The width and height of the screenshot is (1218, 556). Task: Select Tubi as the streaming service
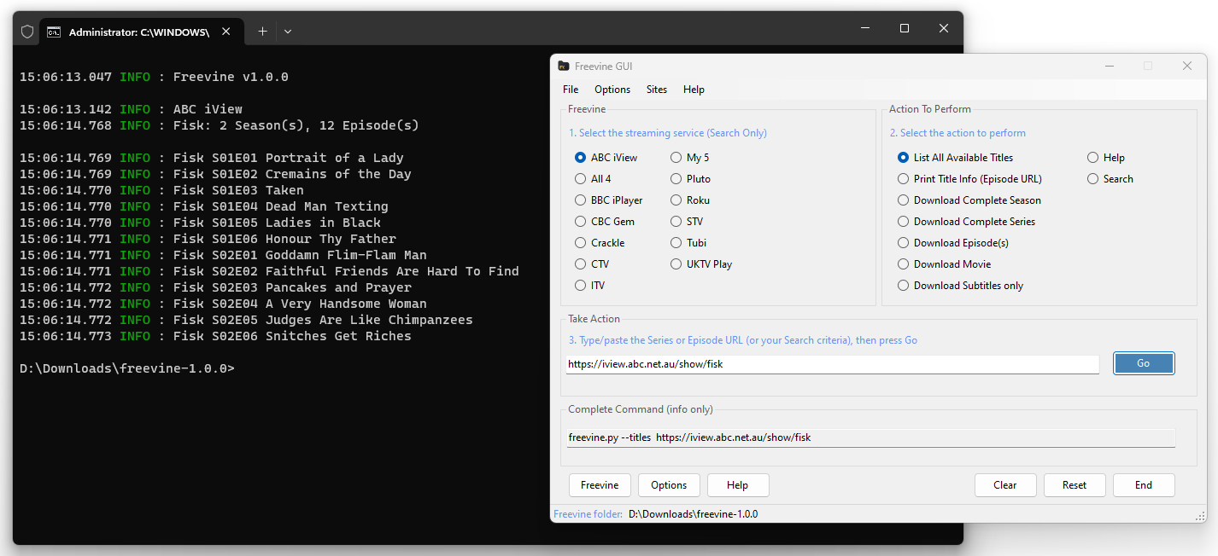pyautogui.click(x=676, y=243)
